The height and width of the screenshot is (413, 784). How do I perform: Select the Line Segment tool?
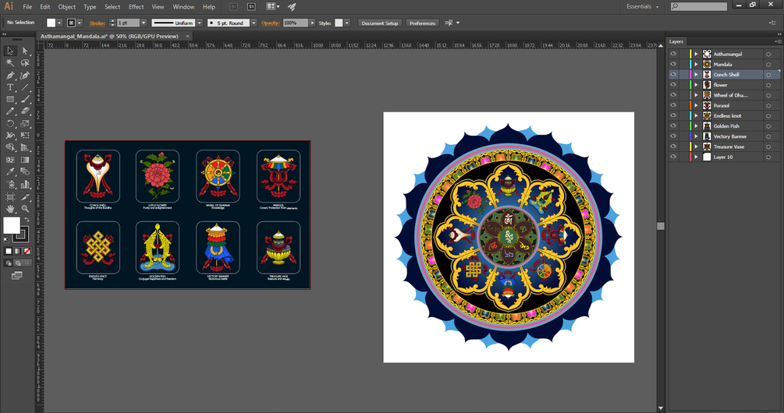click(24, 87)
